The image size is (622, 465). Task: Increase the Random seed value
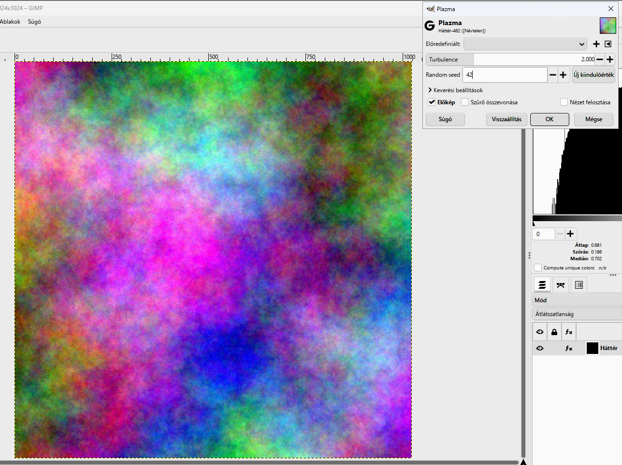click(563, 75)
